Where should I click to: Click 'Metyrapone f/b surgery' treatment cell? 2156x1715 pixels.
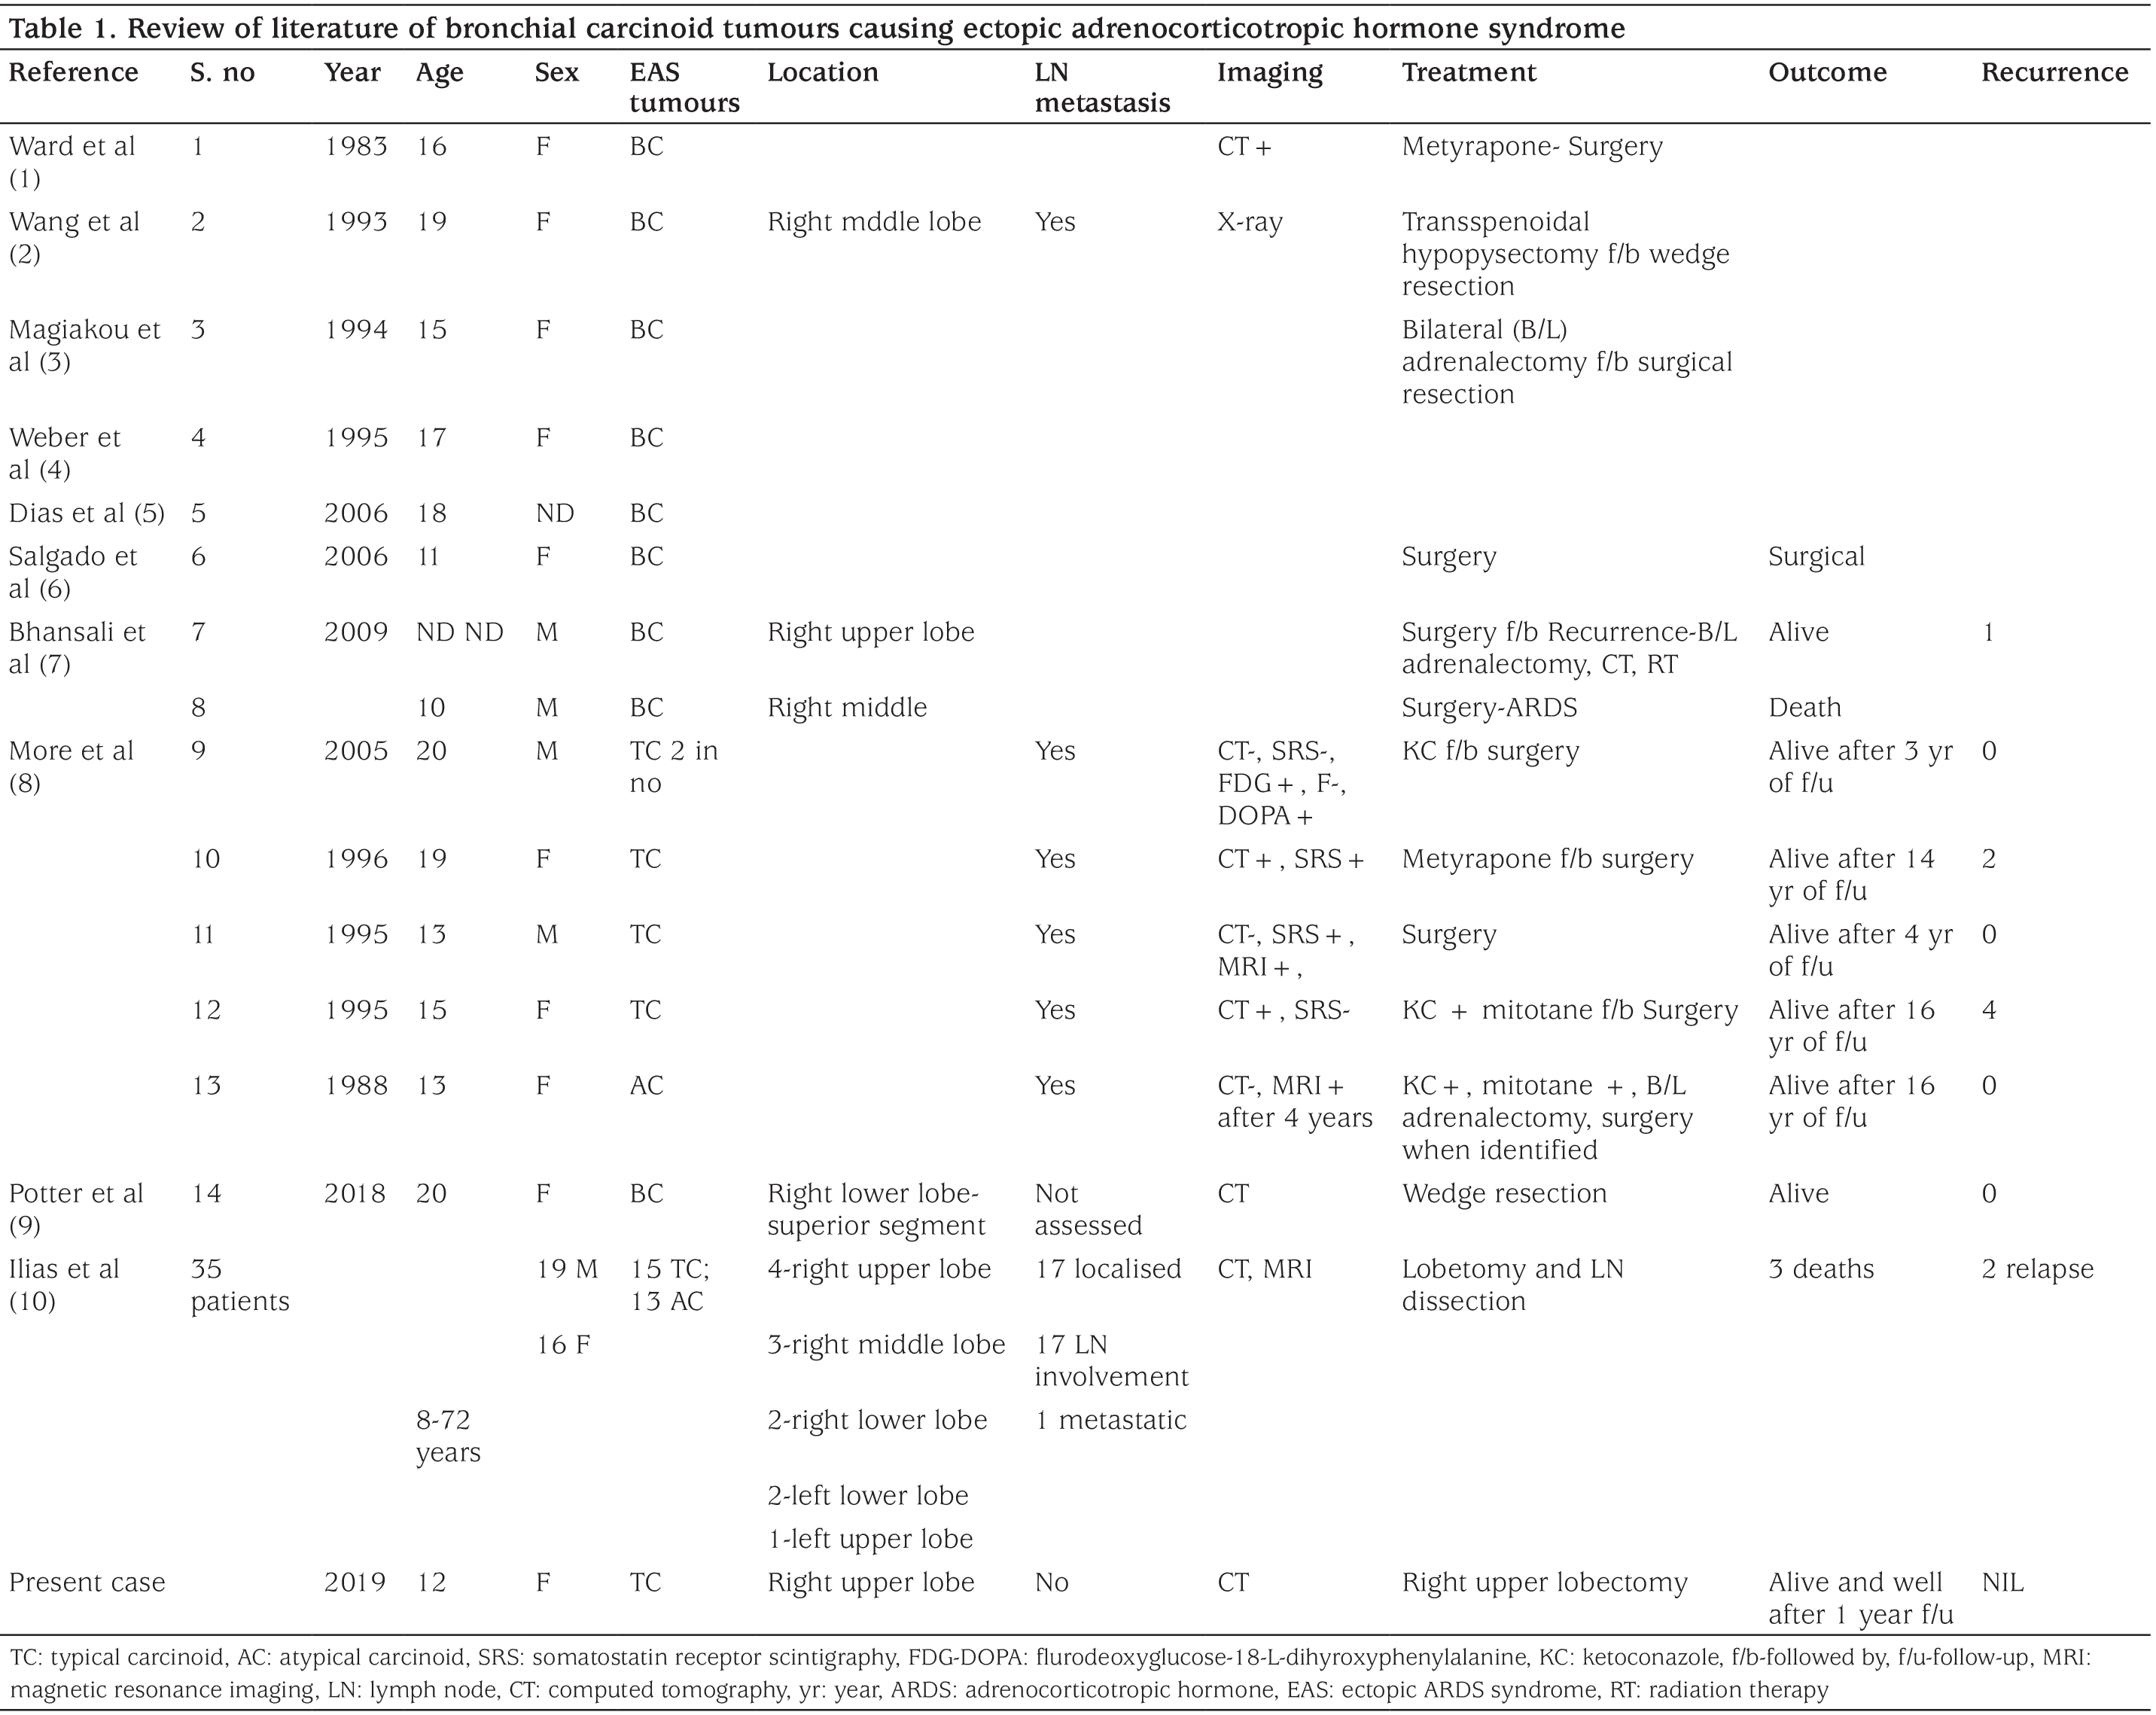(x=1547, y=860)
